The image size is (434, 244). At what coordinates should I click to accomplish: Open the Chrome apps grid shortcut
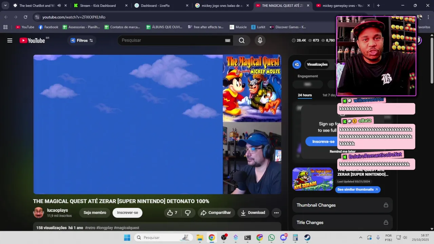click(x=5, y=27)
